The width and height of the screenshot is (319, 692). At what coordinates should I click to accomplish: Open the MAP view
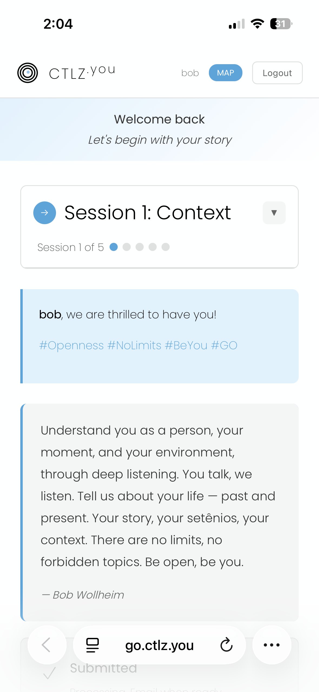[225, 73]
